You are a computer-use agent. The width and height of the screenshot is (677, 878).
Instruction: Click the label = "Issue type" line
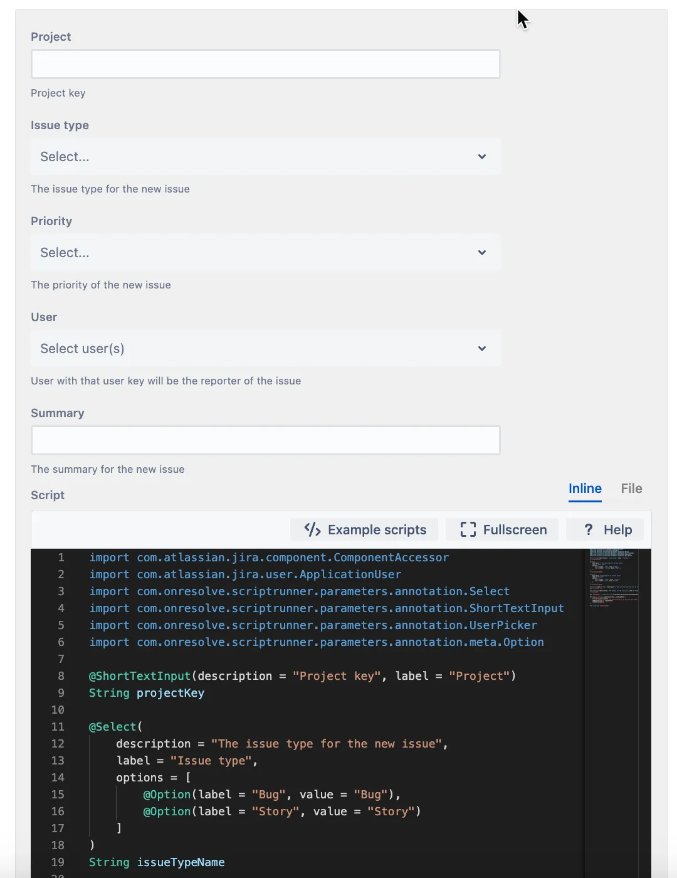[187, 761]
